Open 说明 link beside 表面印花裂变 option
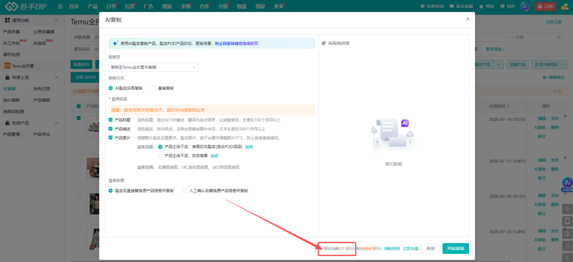Image resolution: width=573 pixels, height=262 pixels. pos(249,147)
